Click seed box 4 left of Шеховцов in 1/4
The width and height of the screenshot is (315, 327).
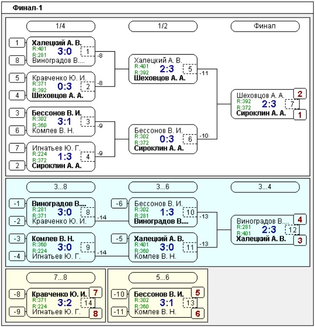point(17,95)
